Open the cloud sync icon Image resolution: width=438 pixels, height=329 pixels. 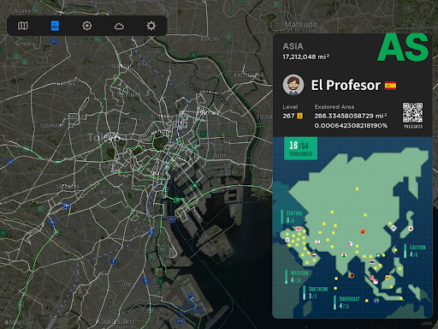(x=119, y=27)
